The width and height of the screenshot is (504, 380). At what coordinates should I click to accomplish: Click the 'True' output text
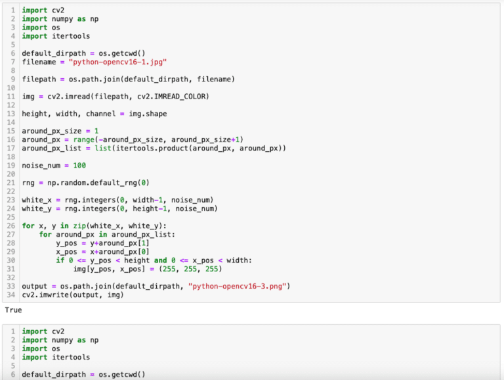[x=13, y=308]
